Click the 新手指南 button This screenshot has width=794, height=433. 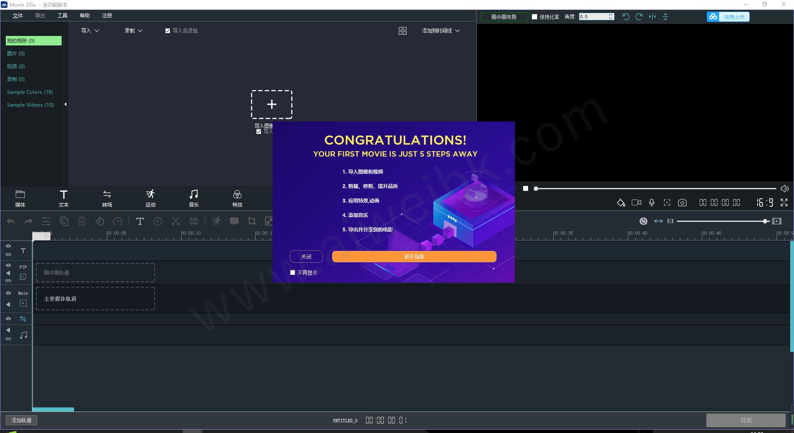(413, 257)
